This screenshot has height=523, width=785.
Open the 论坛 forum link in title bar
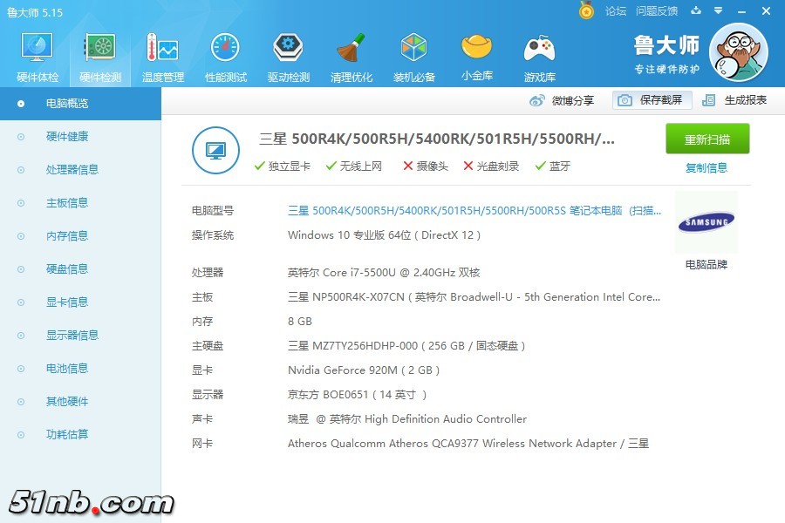616,11
